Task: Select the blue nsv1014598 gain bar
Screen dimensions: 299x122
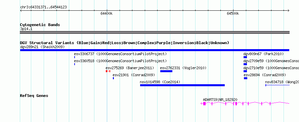Action: pyautogui.click(x=182, y=85)
